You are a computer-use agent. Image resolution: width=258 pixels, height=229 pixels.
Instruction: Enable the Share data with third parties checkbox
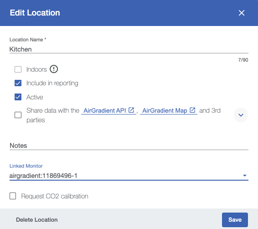click(x=18, y=115)
